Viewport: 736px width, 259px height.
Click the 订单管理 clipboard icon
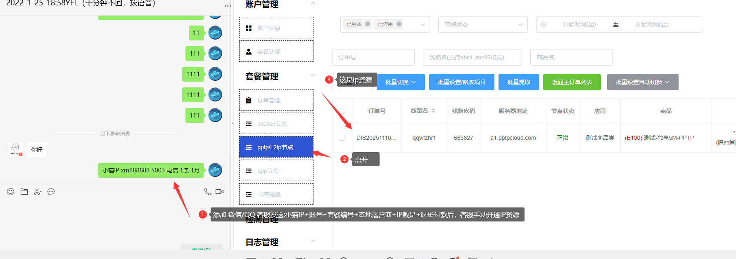click(249, 100)
